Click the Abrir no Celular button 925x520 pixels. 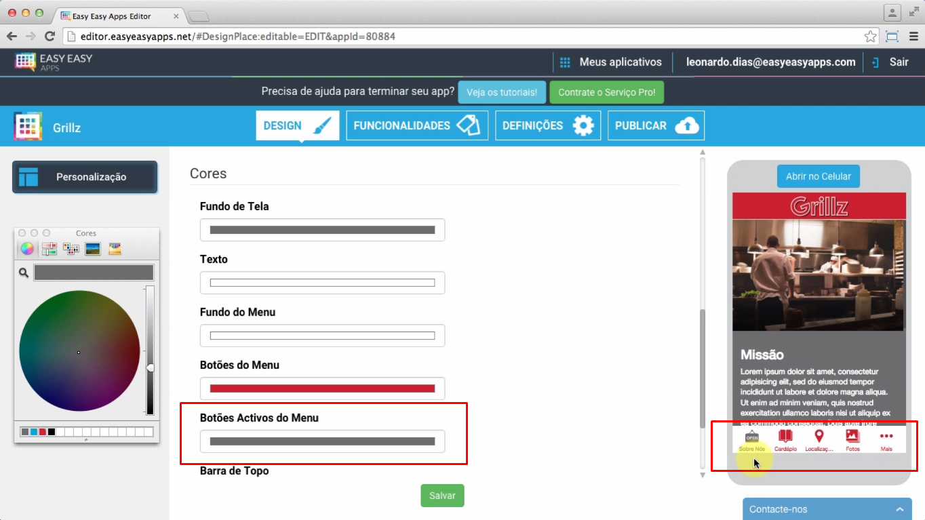[818, 176]
